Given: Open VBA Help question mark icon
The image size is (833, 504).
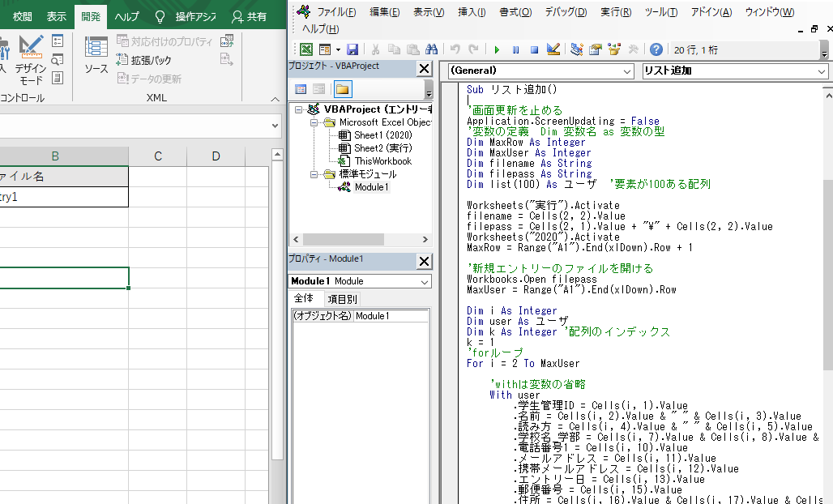Looking at the screenshot, I should pyautogui.click(x=656, y=49).
